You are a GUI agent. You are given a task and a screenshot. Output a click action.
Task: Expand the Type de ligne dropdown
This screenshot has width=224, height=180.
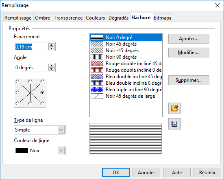(61, 130)
